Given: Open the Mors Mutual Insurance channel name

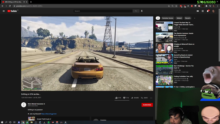Looking at the screenshot, I should (x=35, y=104).
